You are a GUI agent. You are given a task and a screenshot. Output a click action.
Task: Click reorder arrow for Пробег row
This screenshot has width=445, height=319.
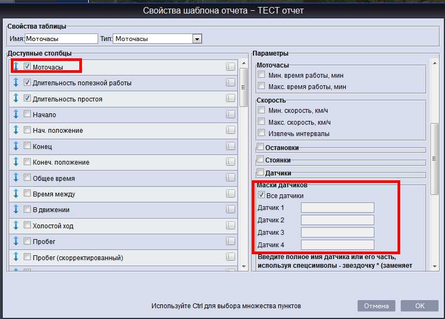16,241
